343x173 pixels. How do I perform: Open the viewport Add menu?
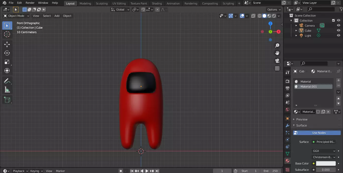[x=57, y=16]
